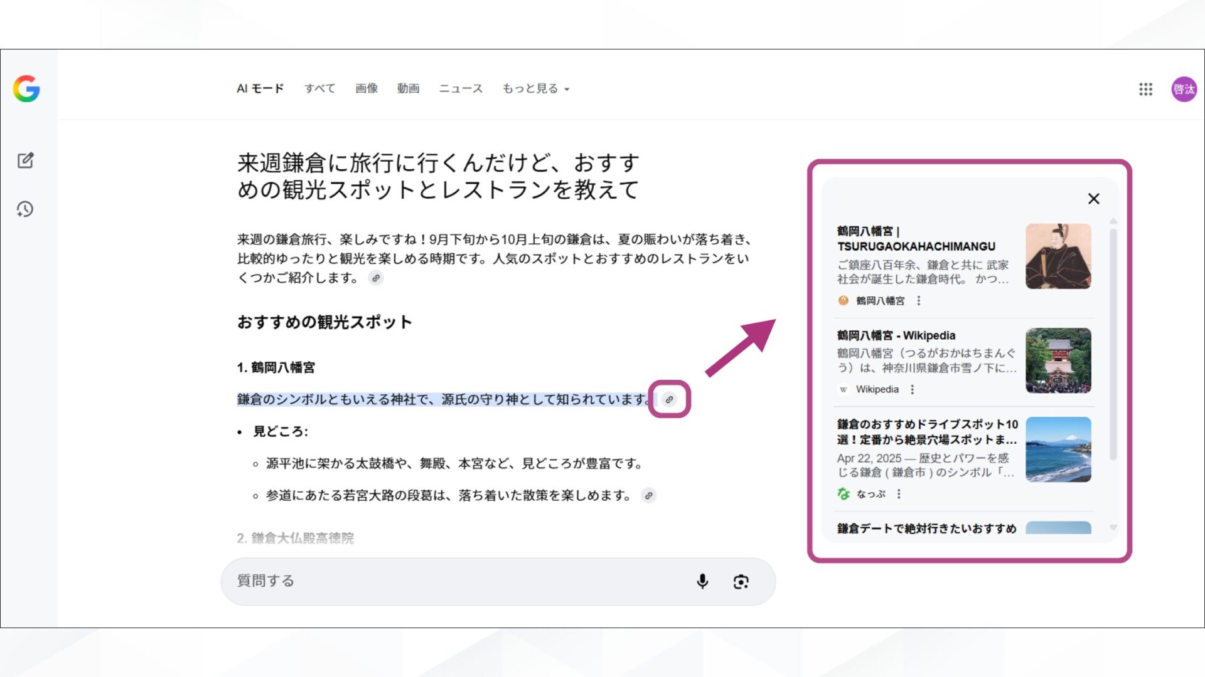Screen dimensions: 1205x677
Task: Search by image using the Google Lens icon
Action: (741, 582)
